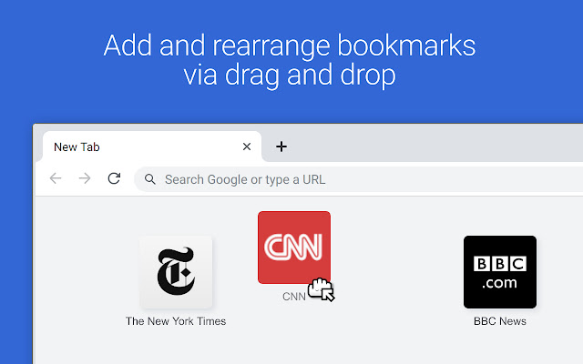The height and width of the screenshot is (364, 583).
Task: Select the New Tab tab title
Action: pos(77,147)
